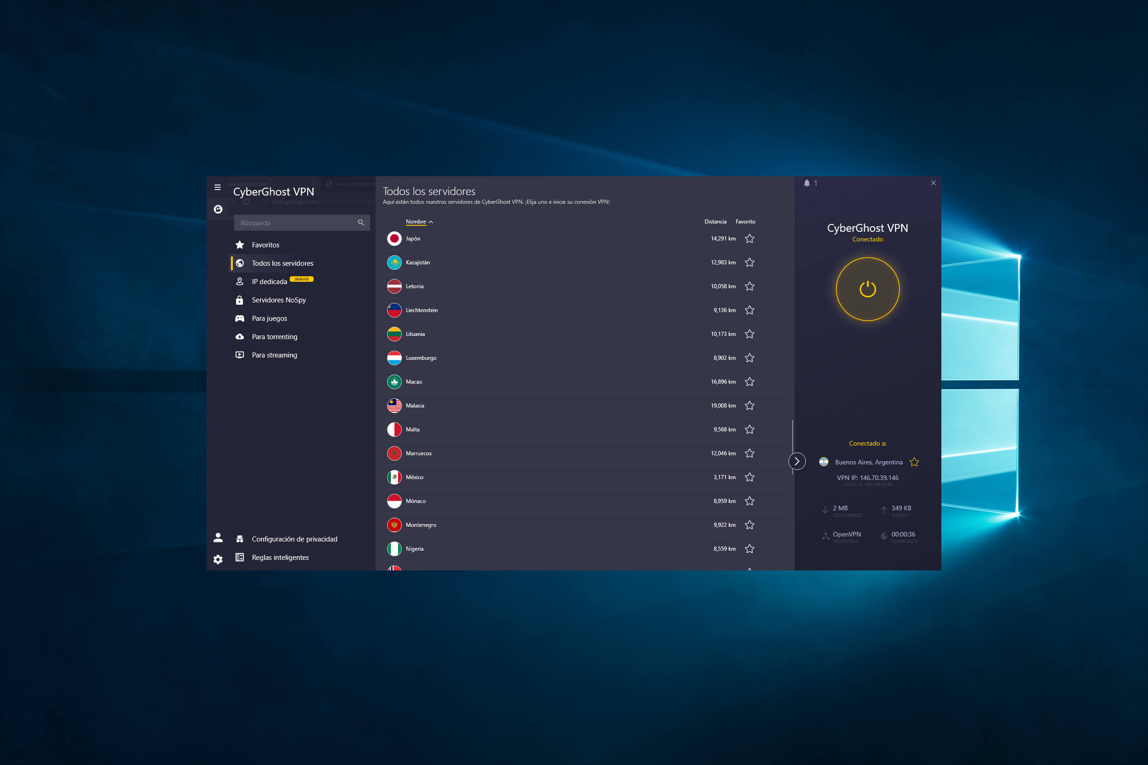The image size is (1148, 765).
Task: Choose the Nigeria server name
Action: pos(415,549)
